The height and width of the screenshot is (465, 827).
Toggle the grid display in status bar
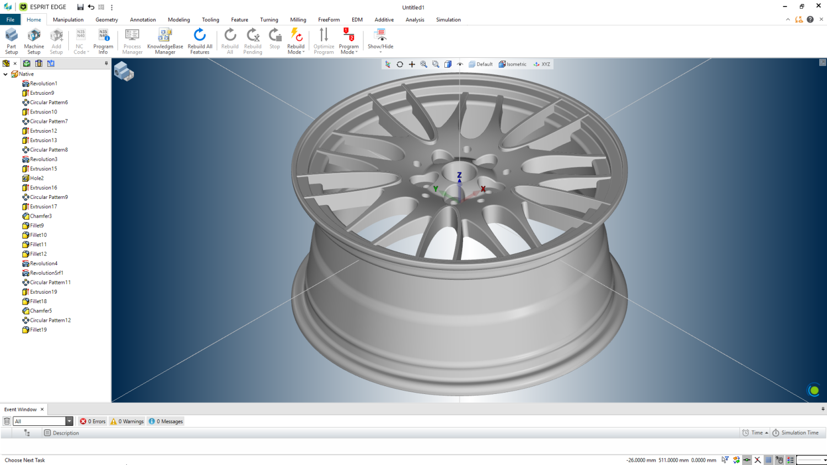(x=768, y=460)
